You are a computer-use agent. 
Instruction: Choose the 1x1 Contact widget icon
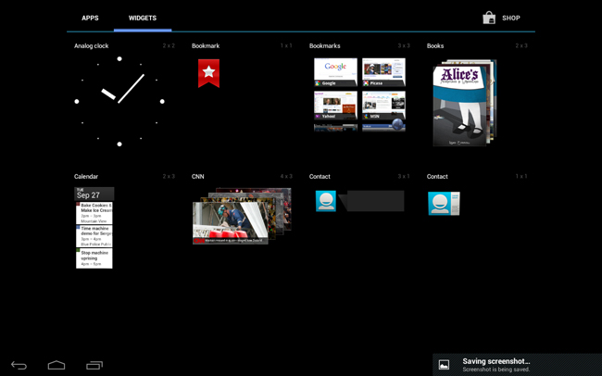click(x=444, y=203)
